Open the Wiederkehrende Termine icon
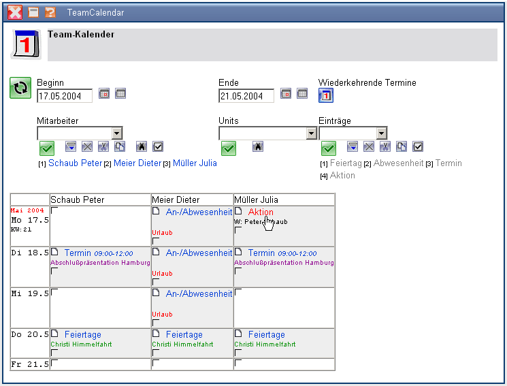This screenshot has width=507, height=386. (x=326, y=96)
